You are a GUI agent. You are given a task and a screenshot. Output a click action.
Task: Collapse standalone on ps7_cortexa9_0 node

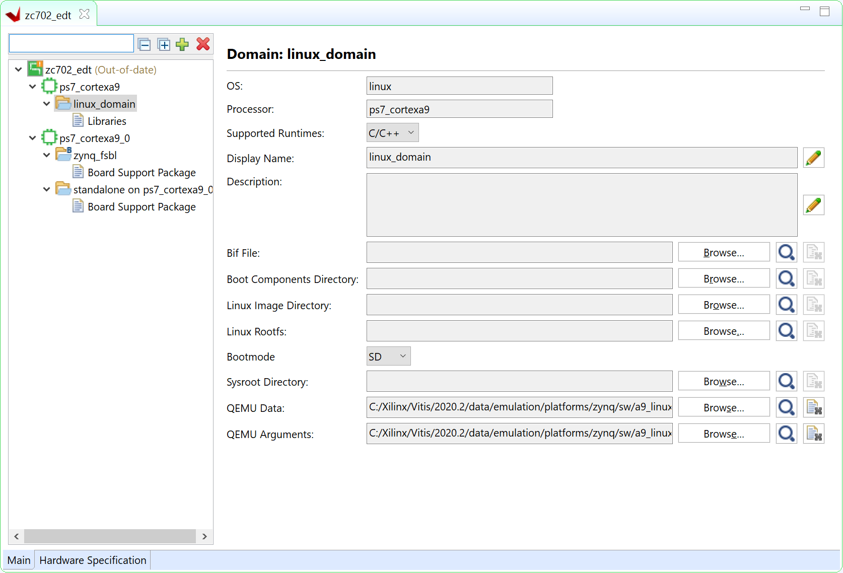[x=47, y=189]
